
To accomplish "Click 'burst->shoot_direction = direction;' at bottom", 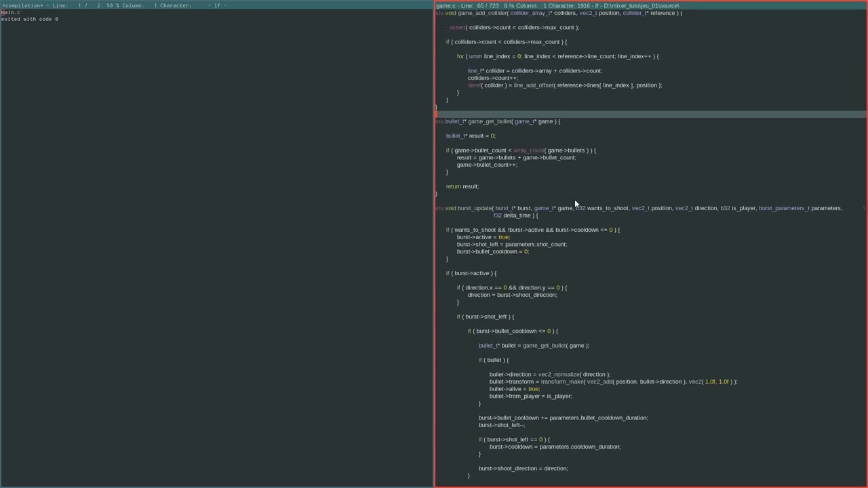I will [523, 468].
